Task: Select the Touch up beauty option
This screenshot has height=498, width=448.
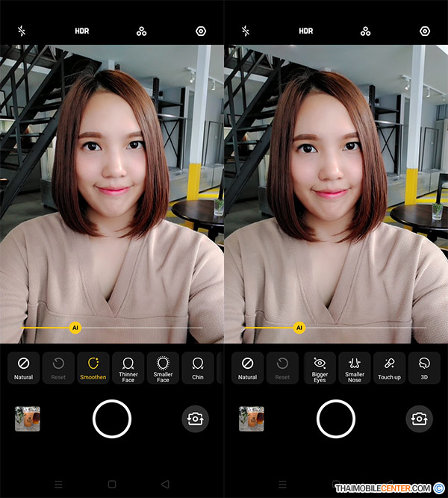Action: coord(389,367)
